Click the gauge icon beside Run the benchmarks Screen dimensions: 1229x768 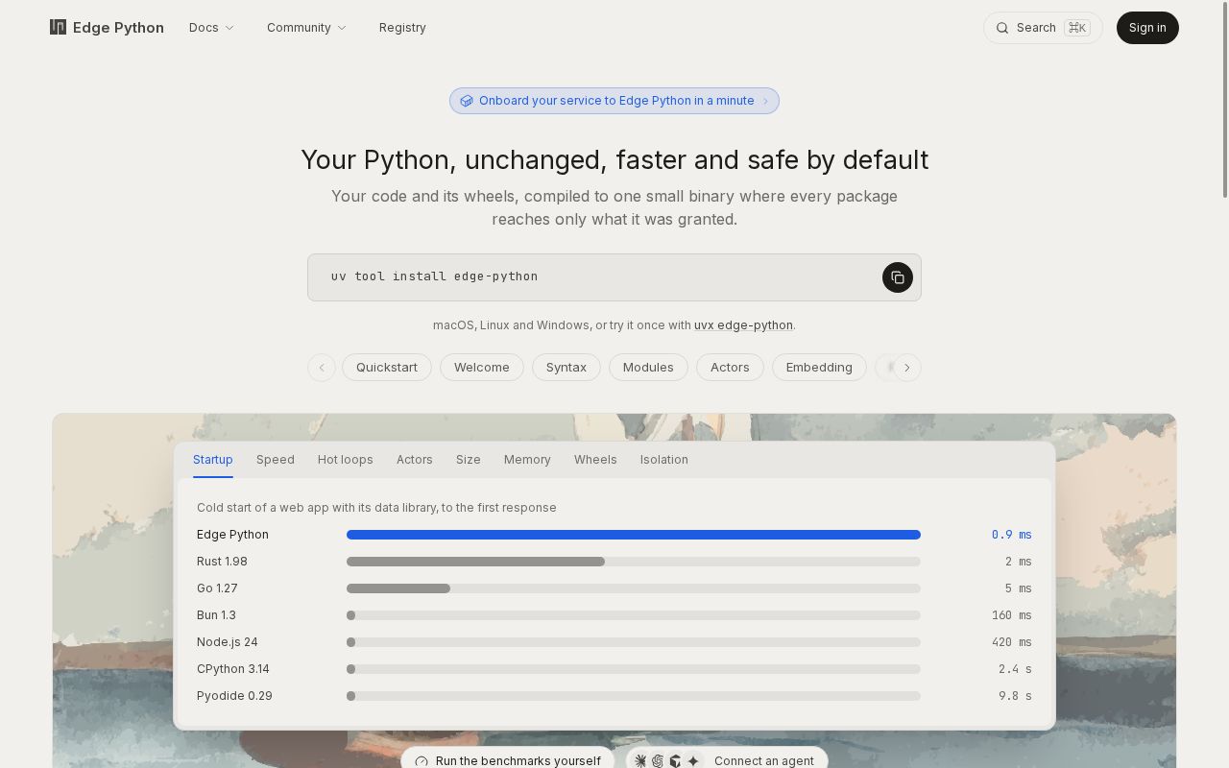(x=422, y=761)
